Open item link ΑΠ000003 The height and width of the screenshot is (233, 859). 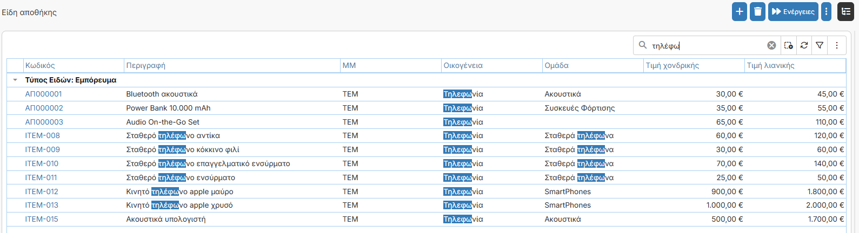pos(44,122)
